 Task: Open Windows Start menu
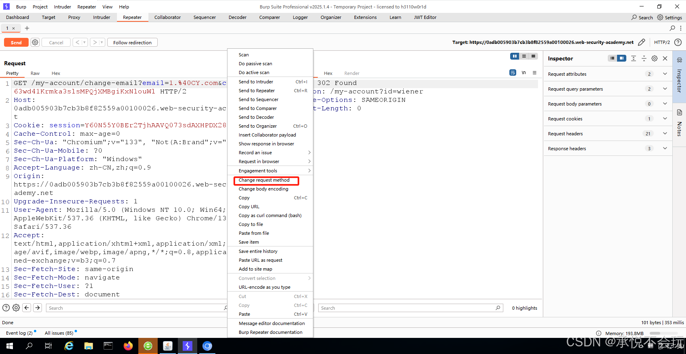(x=10, y=346)
